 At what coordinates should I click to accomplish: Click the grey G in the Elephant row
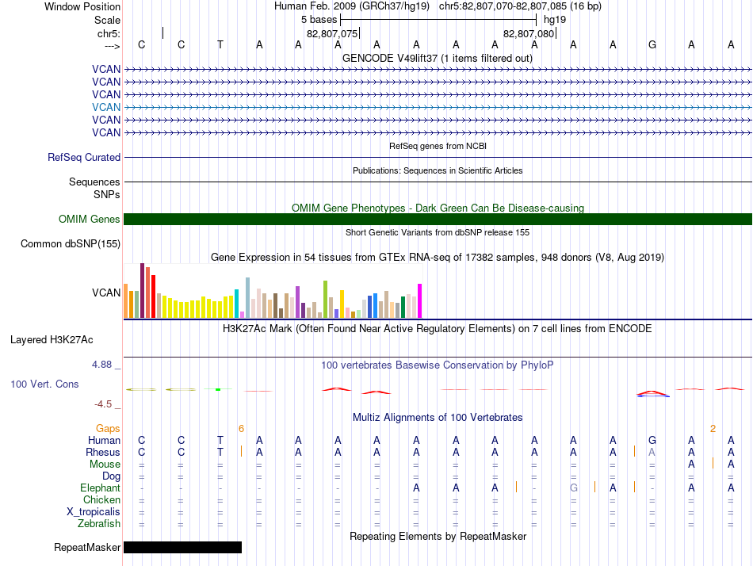573,488
